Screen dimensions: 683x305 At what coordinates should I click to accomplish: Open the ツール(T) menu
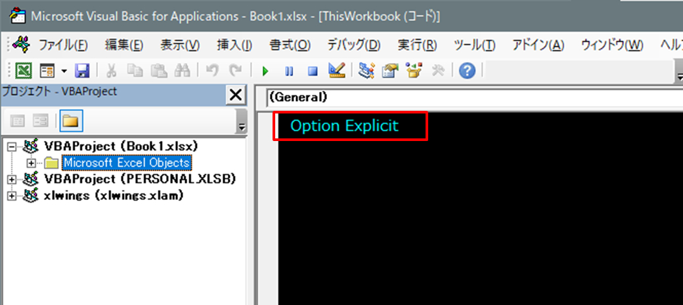coord(474,45)
